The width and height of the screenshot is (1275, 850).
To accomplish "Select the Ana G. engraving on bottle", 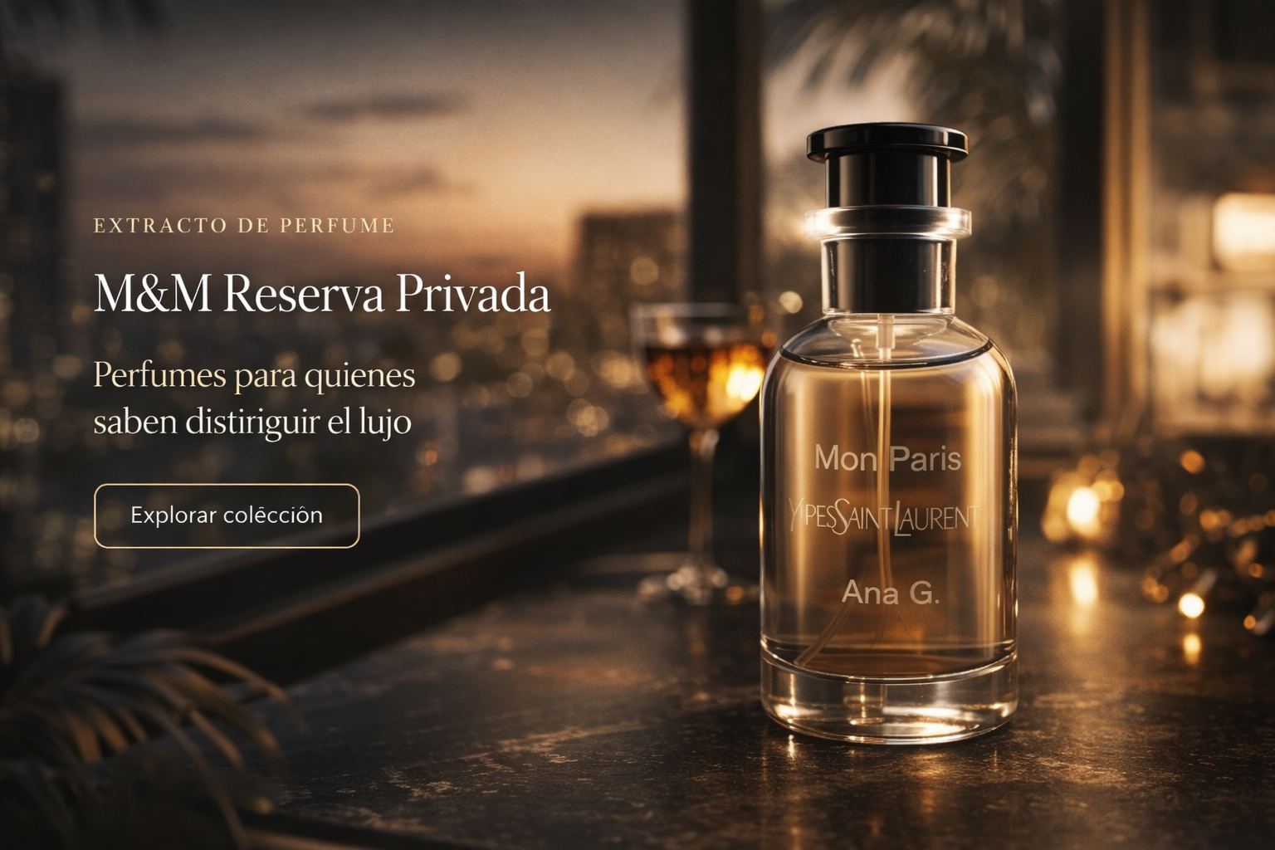I will pyautogui.click(x=890, y=593).
